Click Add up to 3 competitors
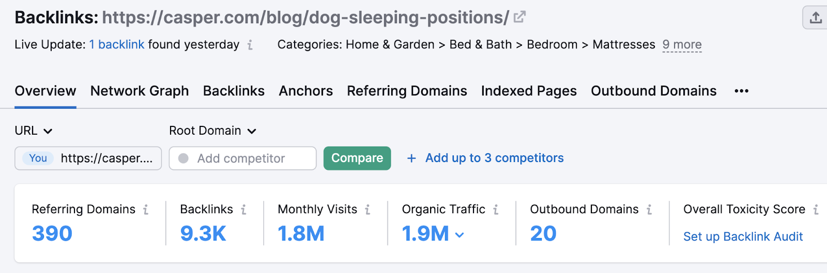 pos(485,158)
